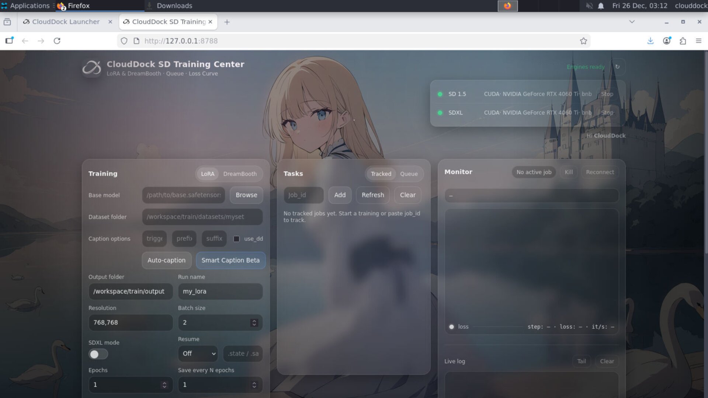Increase Batch size with the stepper arrows
This screenshot has width=708, height=398.
(x=254, y=321)
